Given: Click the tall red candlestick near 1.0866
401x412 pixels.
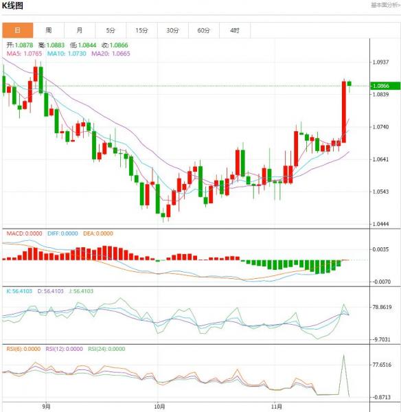Looking at the screenshot, I should [x=344, y=112].
